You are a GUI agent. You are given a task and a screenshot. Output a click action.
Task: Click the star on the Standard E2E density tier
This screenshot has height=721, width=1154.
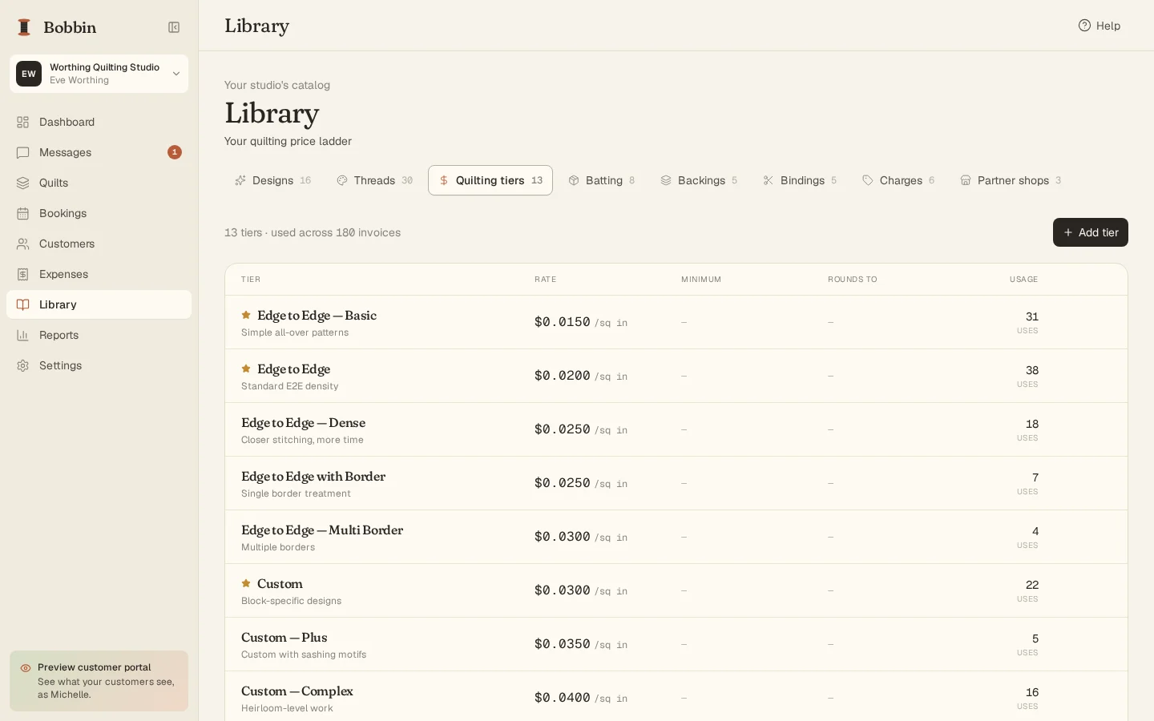point(246,369)
